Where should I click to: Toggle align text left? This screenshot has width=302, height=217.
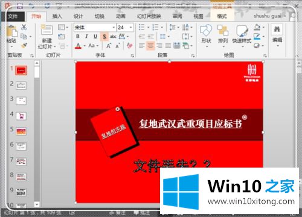pos(142,46)
